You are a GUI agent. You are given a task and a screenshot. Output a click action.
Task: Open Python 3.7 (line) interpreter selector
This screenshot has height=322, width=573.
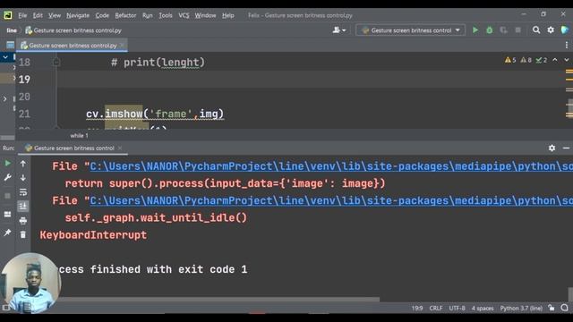pos(521,308)
